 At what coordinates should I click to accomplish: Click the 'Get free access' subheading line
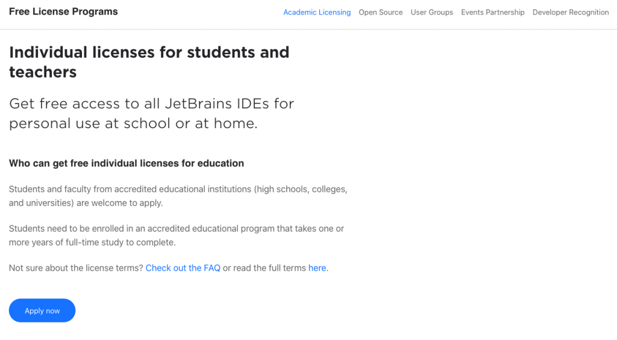[x=151, y=104]
